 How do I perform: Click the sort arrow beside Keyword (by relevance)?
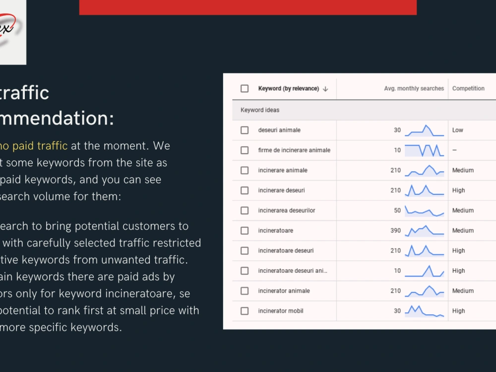click(325, 89)
